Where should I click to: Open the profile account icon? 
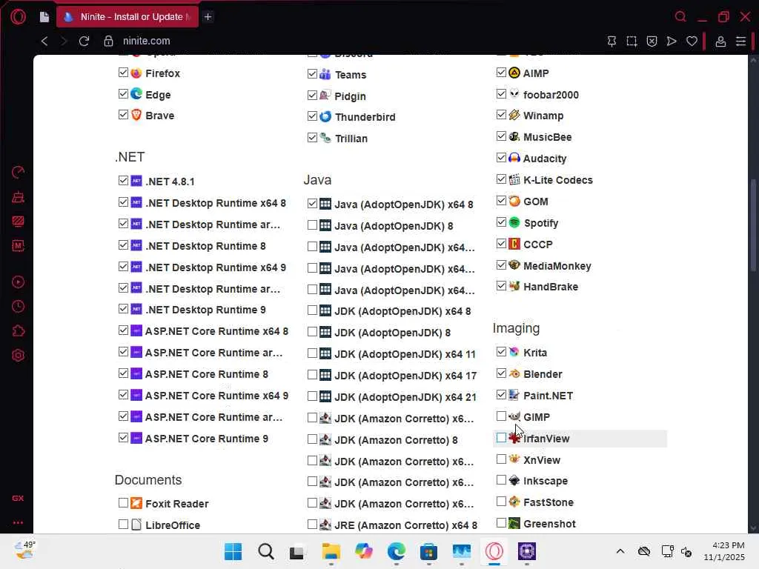tap(720, 41)
